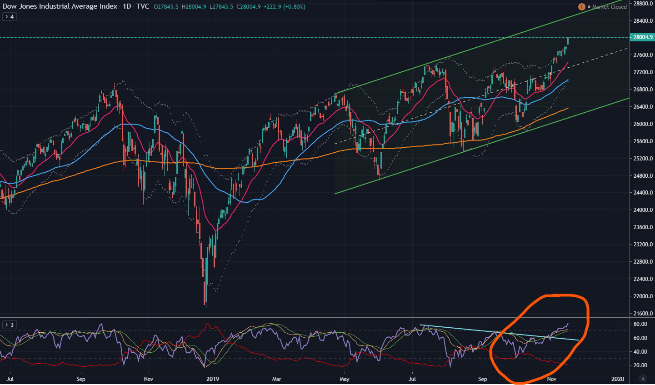Click the Market Closed status indicator
Image resolution: width=655 pixels, height=385 pixels.
607,7
